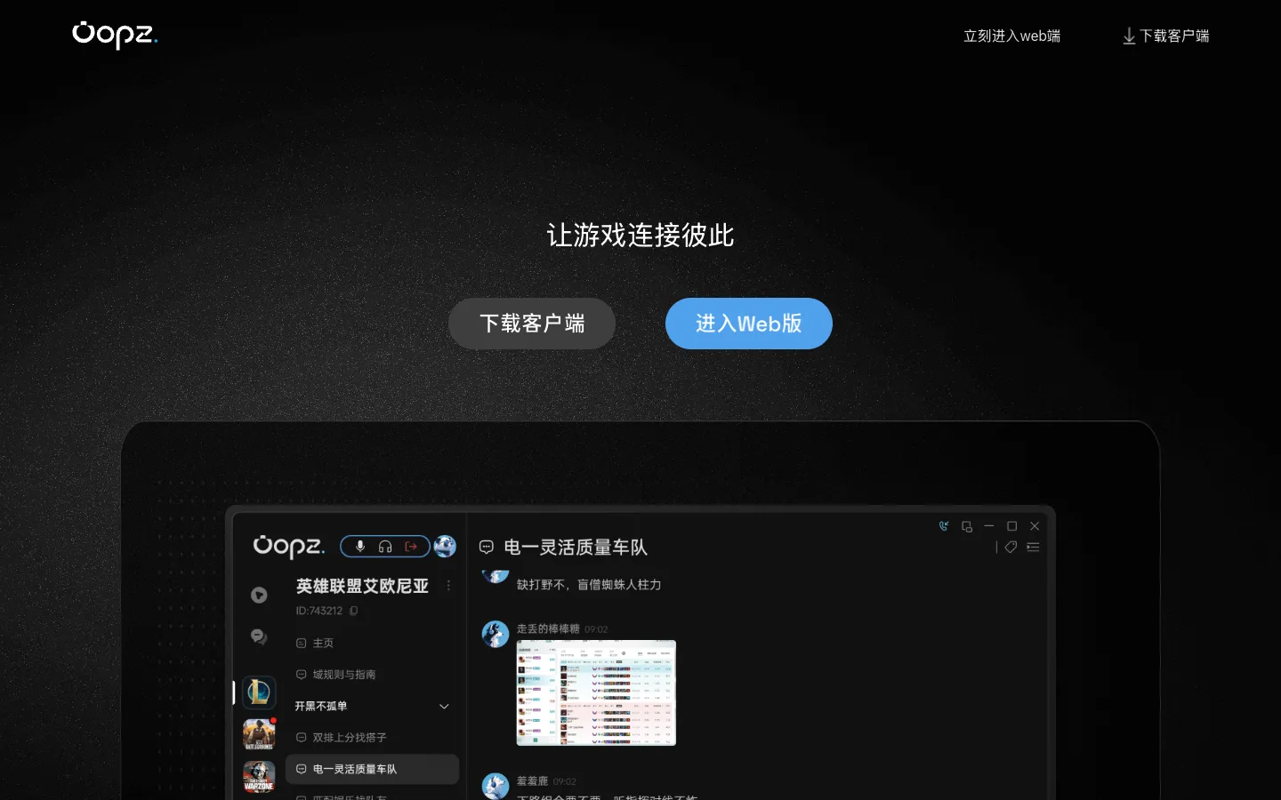This screenshot has height=800, width=1281.
Task: Toggle the microphone icon in app preview
Action: tap(360, 546)
